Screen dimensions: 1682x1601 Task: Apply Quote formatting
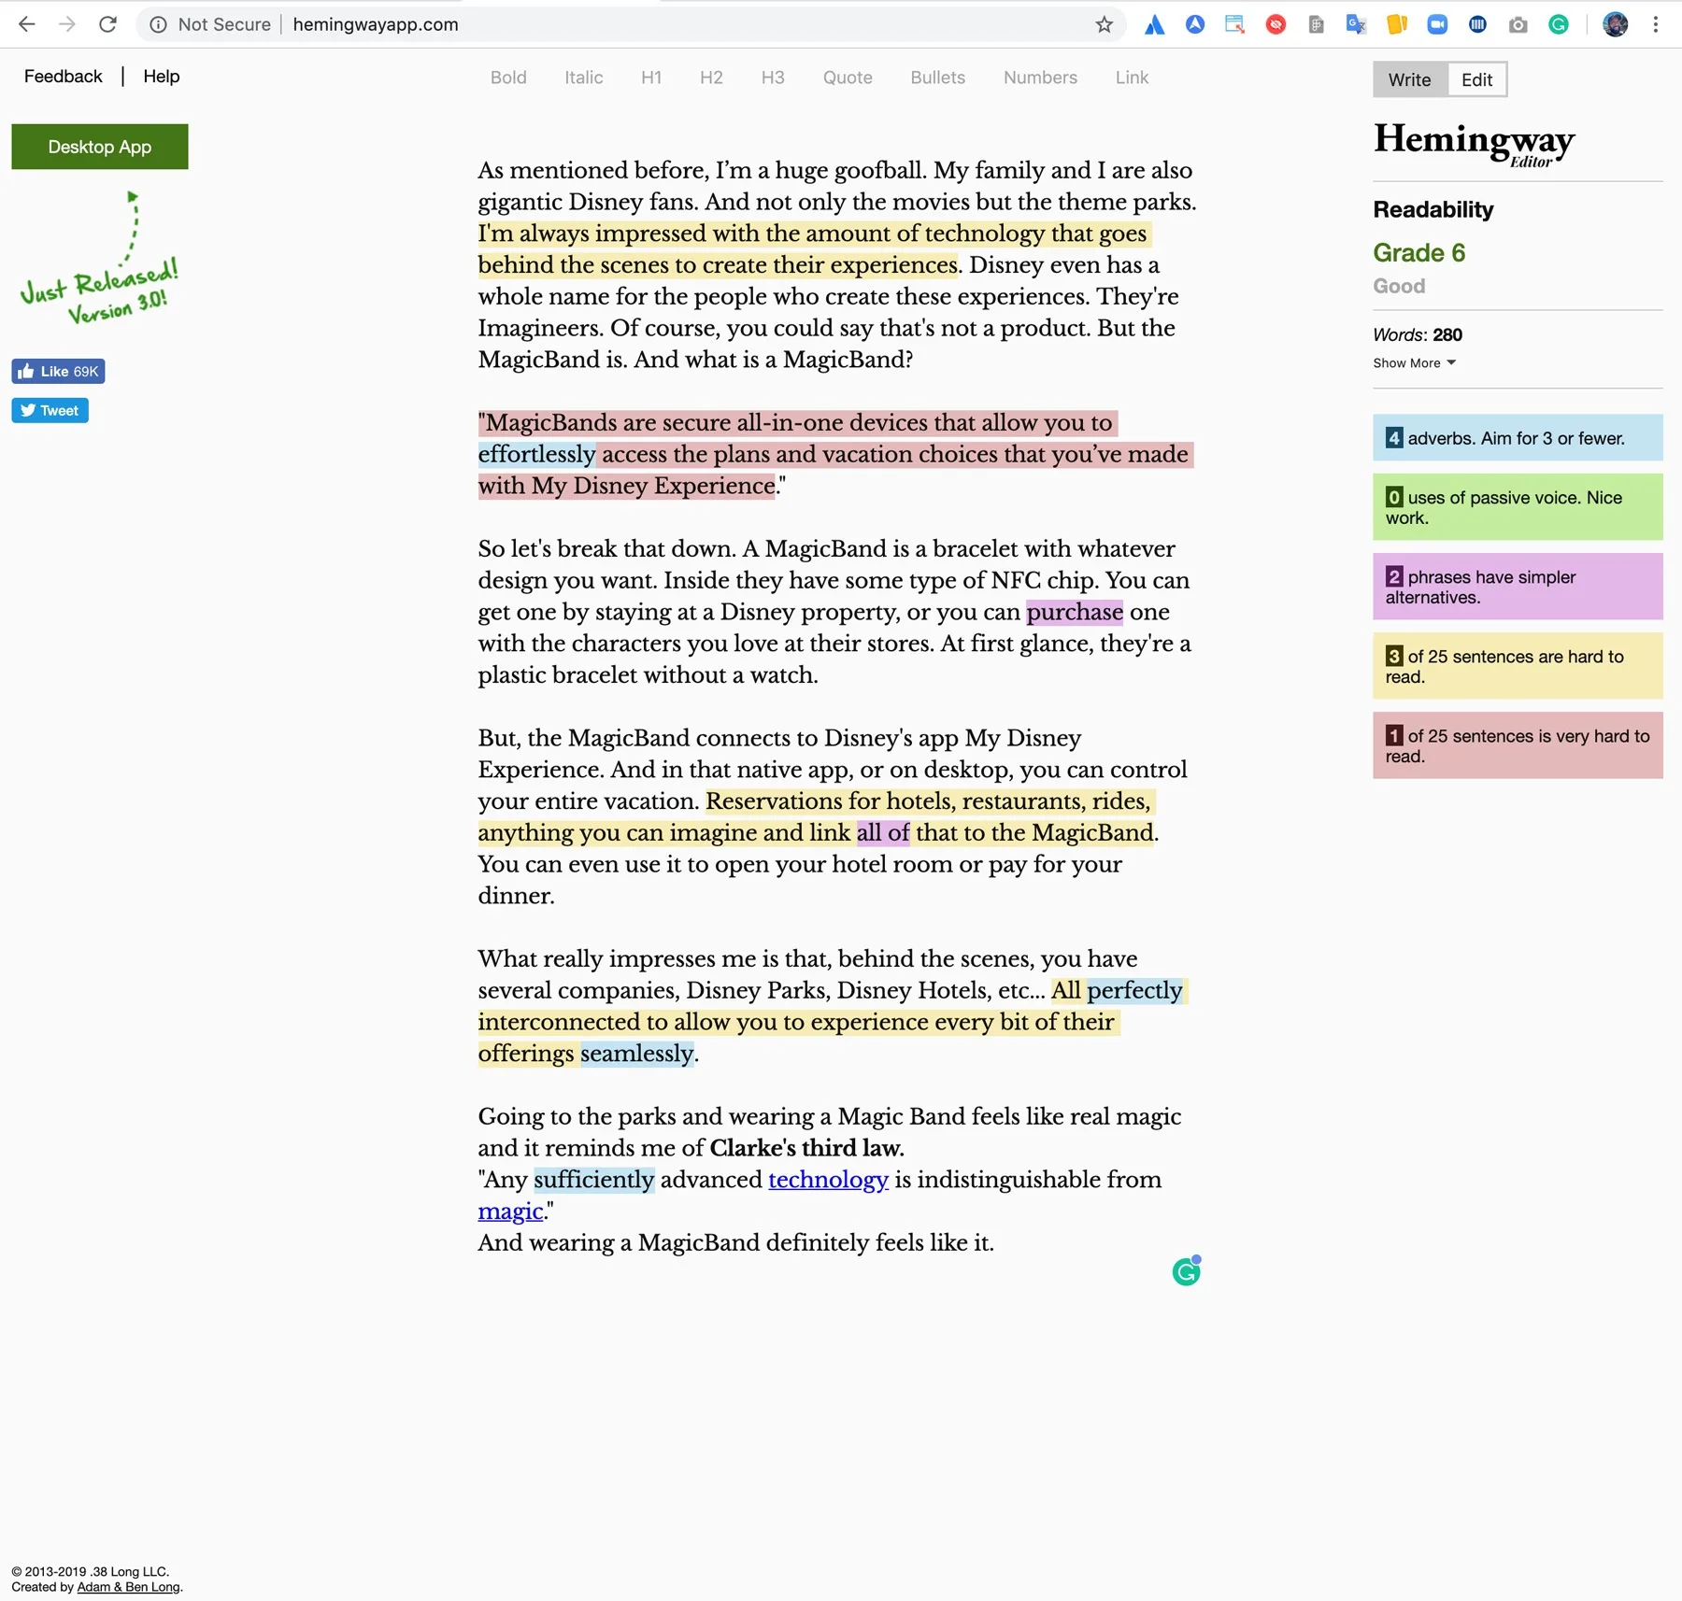(848, 78)
